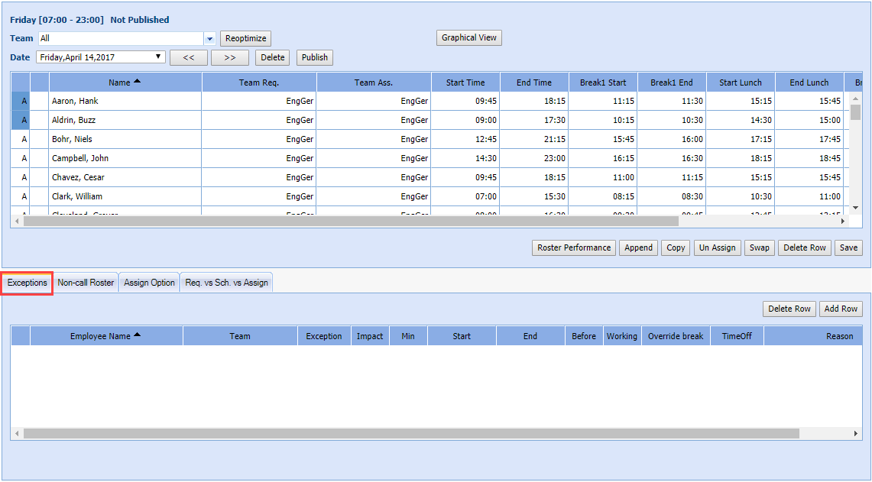Sort exceptions by Employee Name header
The height and width of the screenshot is (482, 872).
point(105,336)
